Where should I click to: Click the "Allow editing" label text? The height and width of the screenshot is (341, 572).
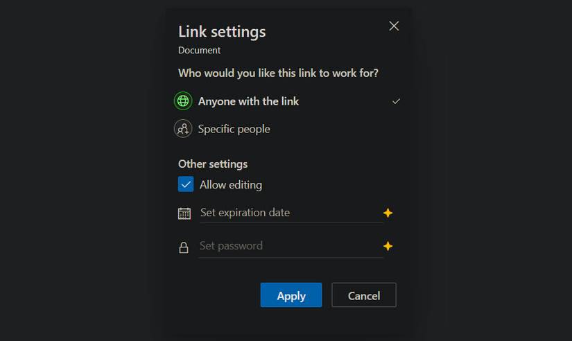pyautogui.click(x=231, y=185)
